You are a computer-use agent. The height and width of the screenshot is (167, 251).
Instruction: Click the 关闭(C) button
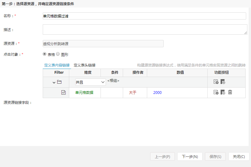pos(239,156)
